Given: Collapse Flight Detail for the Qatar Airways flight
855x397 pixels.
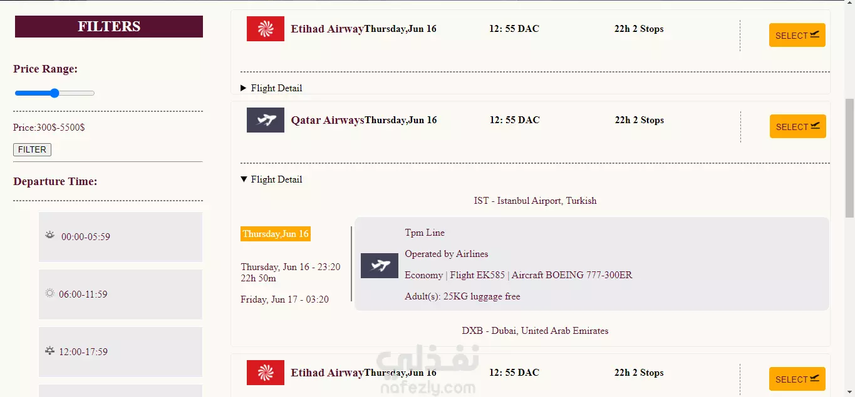Looking at the screenshot, I should (x=271, y=179).
